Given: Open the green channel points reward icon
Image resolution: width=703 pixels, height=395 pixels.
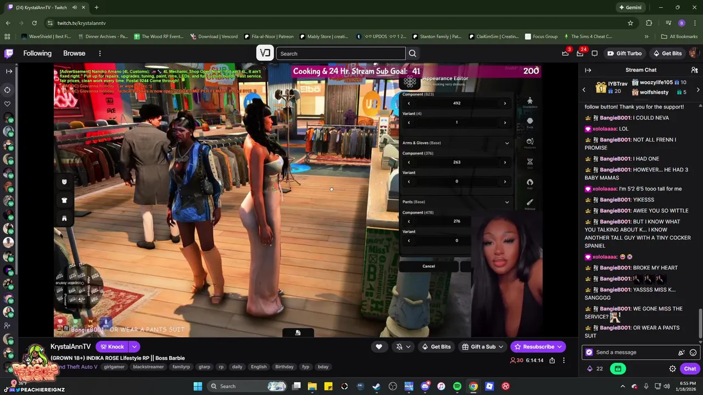Looking at the screenshot, I should point(618,369).
